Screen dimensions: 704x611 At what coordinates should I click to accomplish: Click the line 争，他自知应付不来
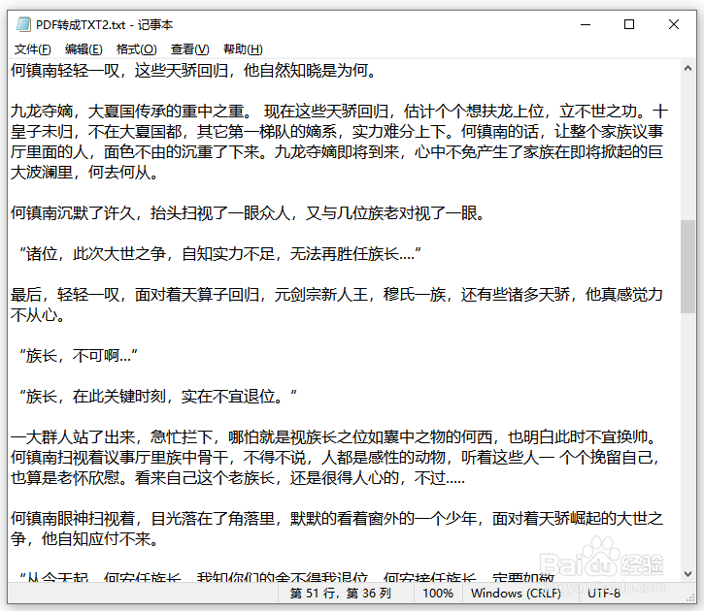(84, 539)
